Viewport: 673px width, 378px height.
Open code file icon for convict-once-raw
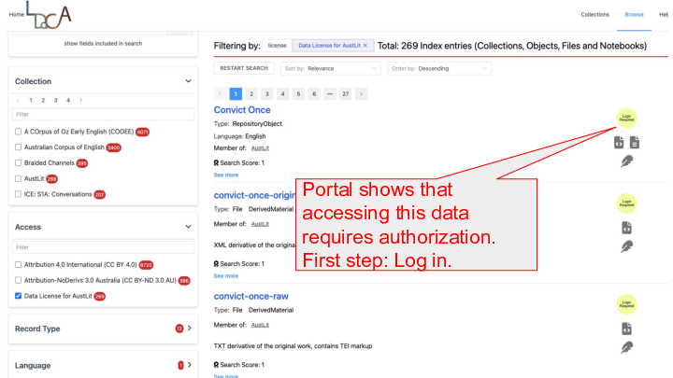[626, 329]
